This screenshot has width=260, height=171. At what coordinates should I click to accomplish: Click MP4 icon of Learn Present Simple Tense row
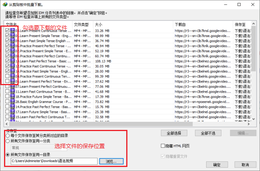coord(12,36)
